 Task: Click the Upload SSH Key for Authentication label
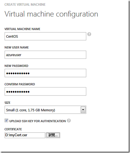[x=37, y=121]
